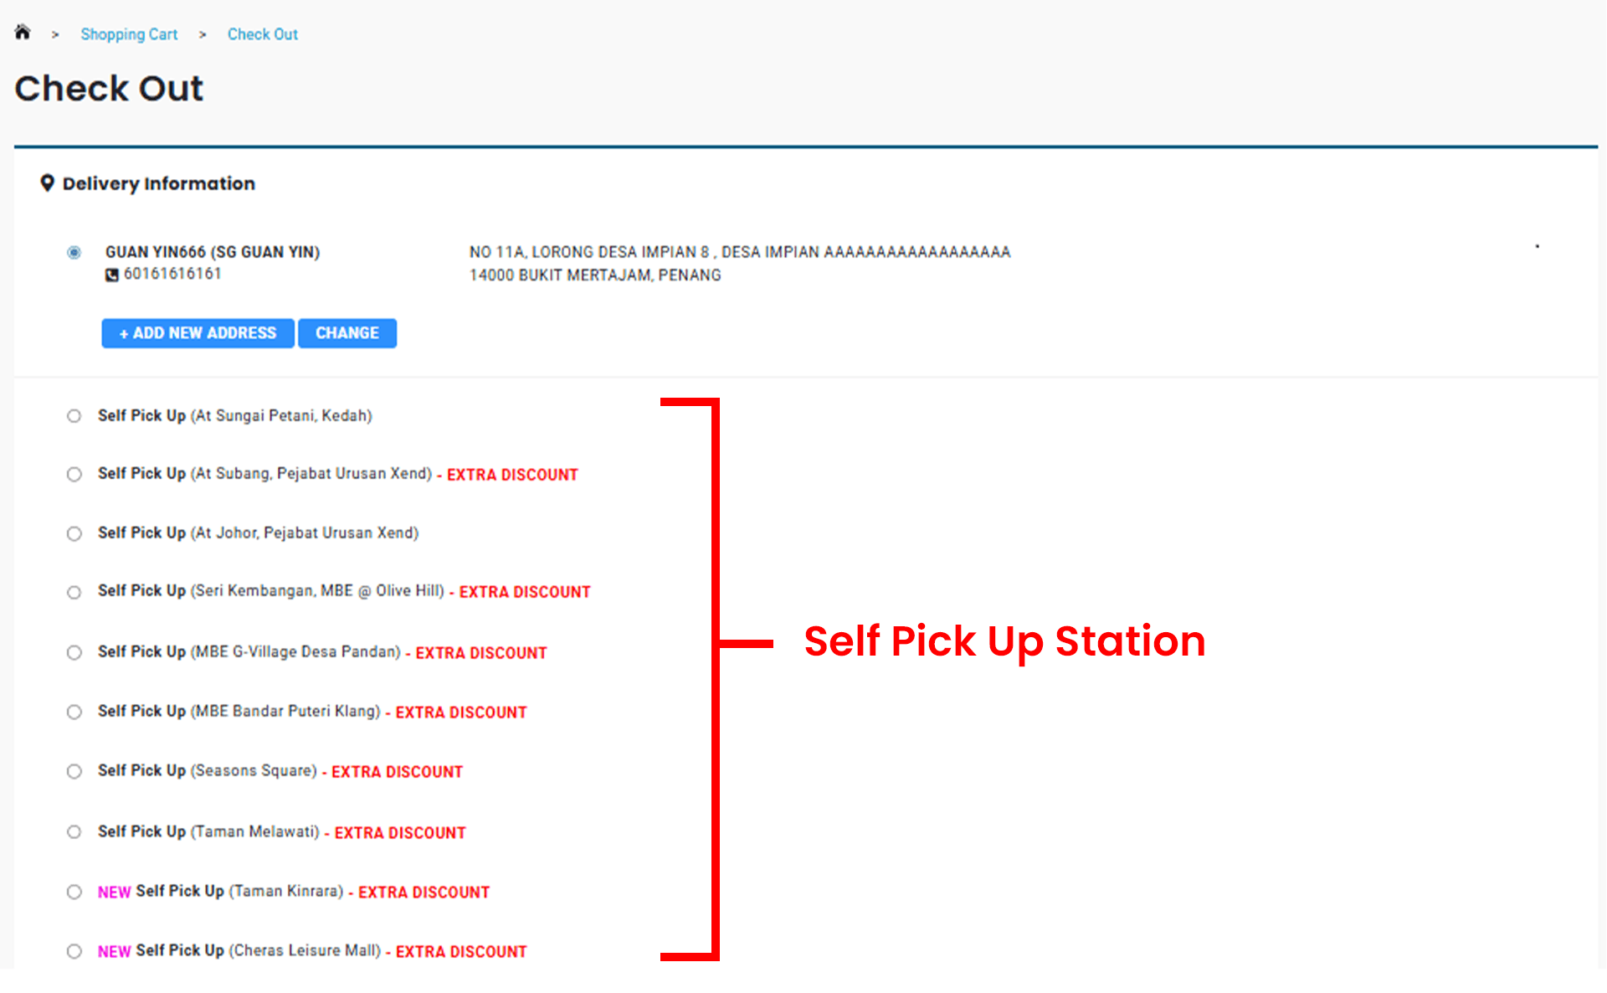Click the Check Out page heading
Screen dimensions: 1607x993
109,88
